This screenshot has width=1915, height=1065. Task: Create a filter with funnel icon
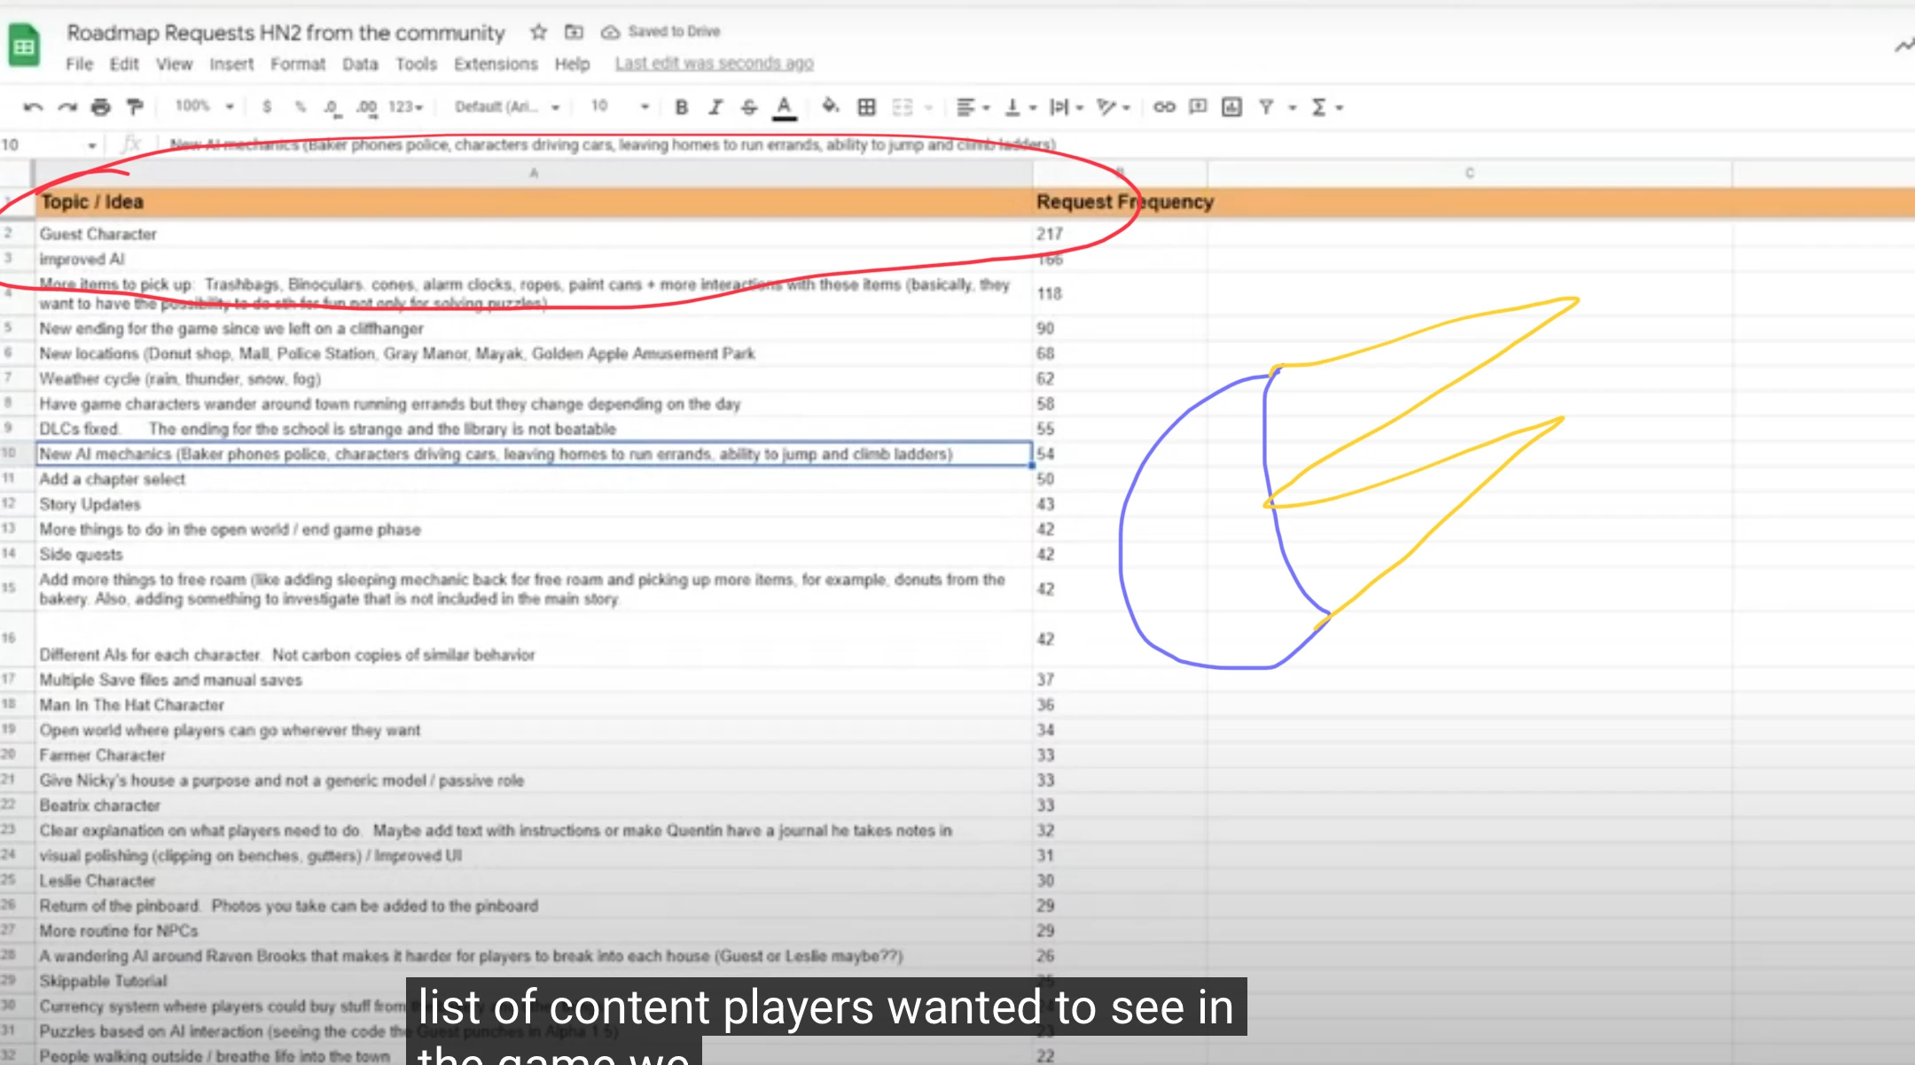coord(1268,107)
